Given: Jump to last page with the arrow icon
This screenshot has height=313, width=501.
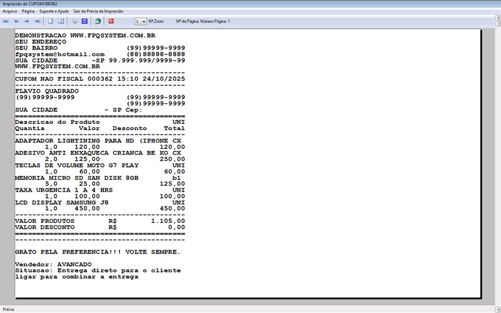Looking at the screenshot, I should (38, 21).
